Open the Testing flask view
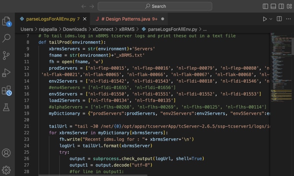The width and height of the screenshot is (294, 176). [x=6, y=107]
